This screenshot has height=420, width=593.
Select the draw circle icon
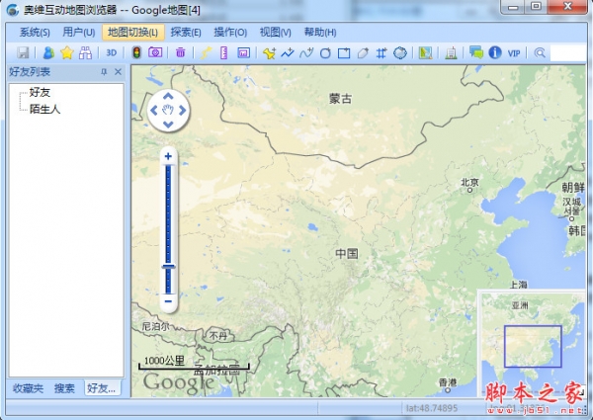pyautogui.click(x=325, y=53)
